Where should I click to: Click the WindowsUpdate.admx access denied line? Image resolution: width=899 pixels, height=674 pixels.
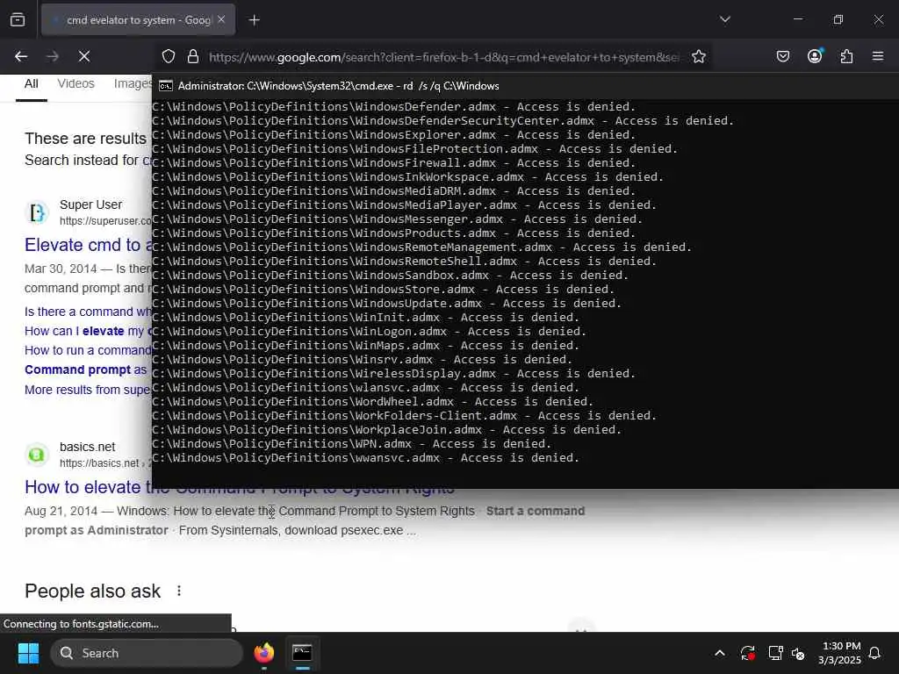(386, 304)
